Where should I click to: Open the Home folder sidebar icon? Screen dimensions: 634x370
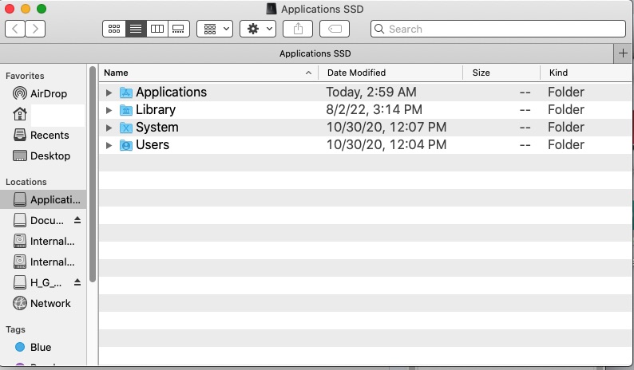[20, 114]
